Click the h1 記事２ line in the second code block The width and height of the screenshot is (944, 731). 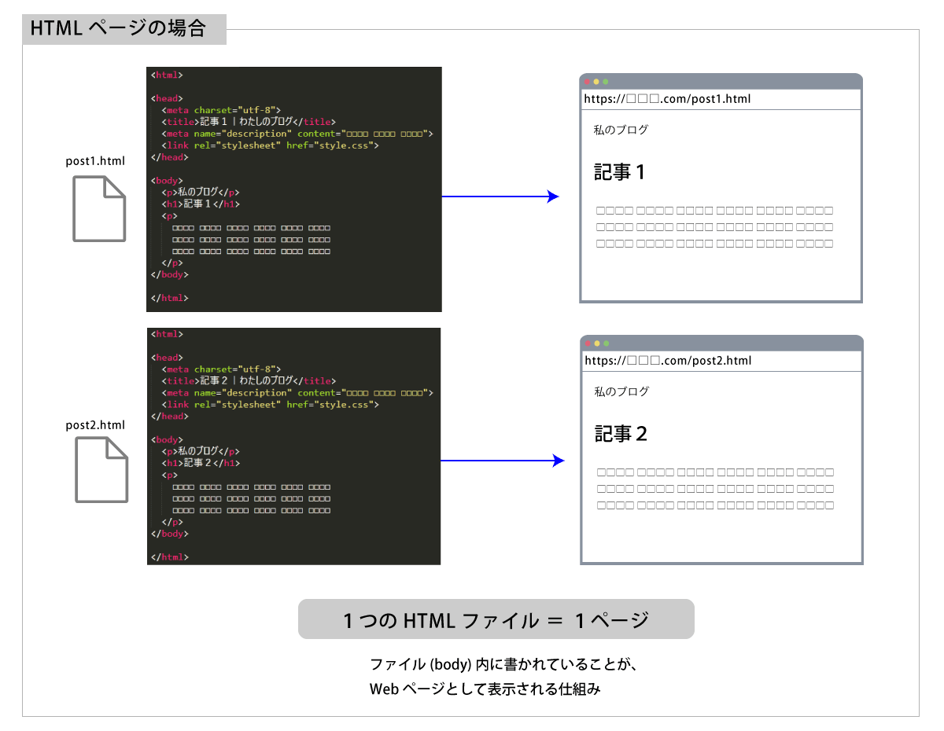201,463
